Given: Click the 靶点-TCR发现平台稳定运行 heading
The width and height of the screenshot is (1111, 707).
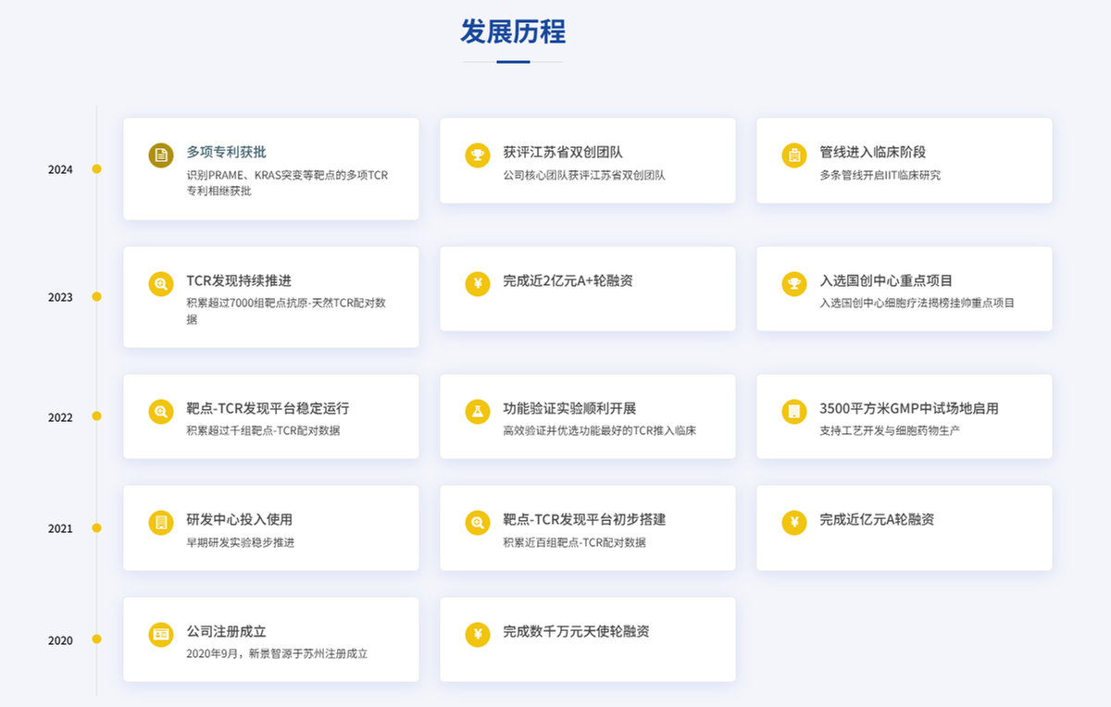Looking at the screenshot, I should [268, 408].
